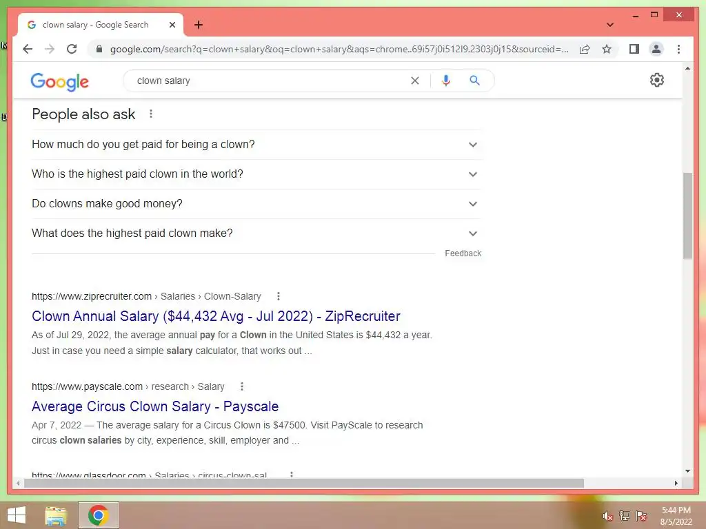Click the padlock site info icon
Image resolution: width=706 pixels, height=529 pixels.
[99, 49]
